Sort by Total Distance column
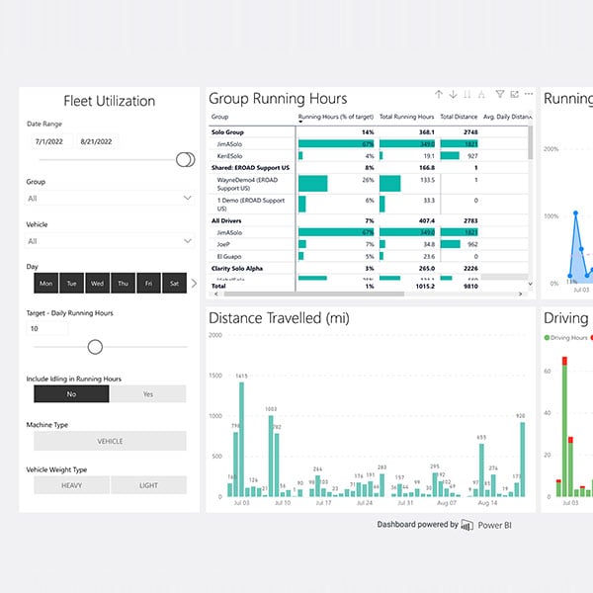593x593 pixels. click(459, 117)
